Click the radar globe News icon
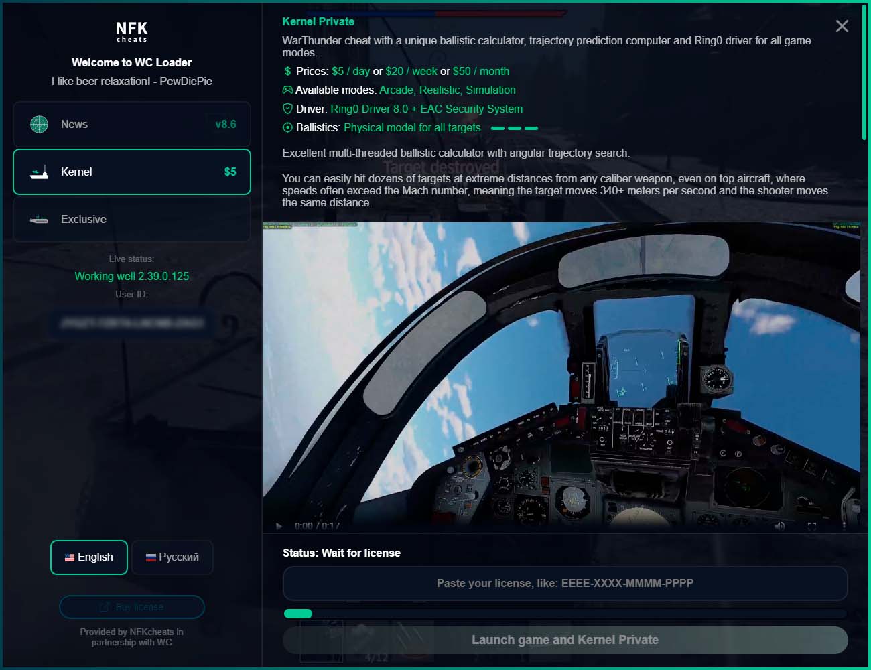Screen dimensions: 871x670 (x=40, y=124)
